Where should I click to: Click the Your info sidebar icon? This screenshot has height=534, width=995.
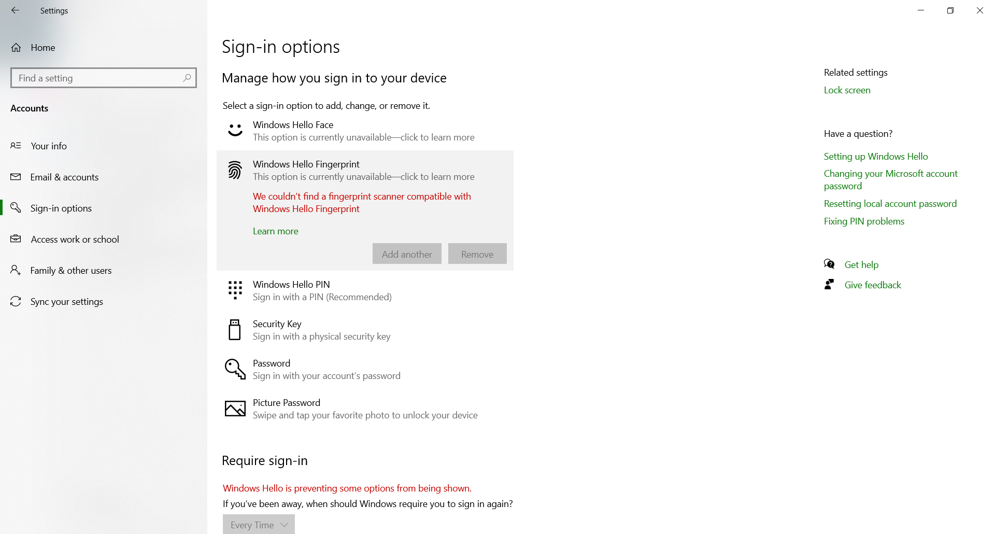click(16, 146)
